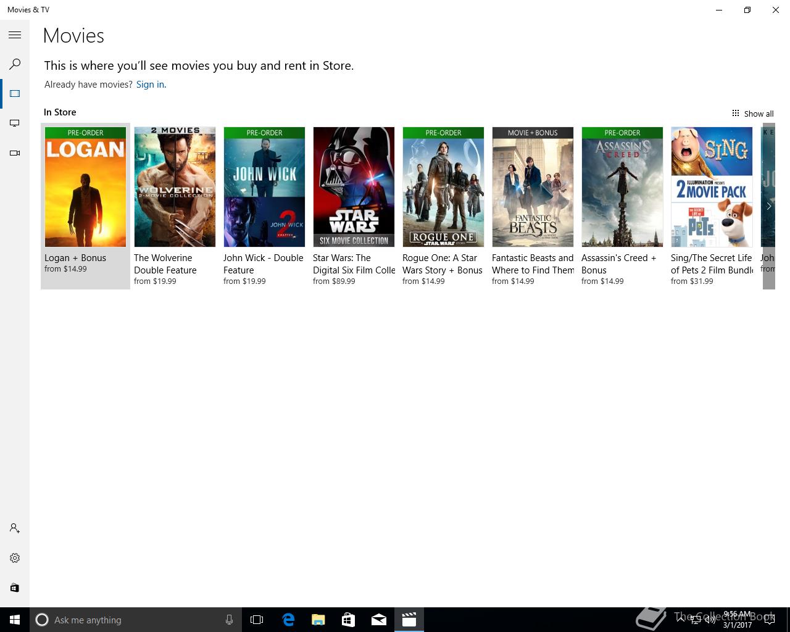Viewport: 790px width, 632px height.
Task: Click the Movies & TV taskbar icon
Action: pyautogui.click(x=409, y=620)
